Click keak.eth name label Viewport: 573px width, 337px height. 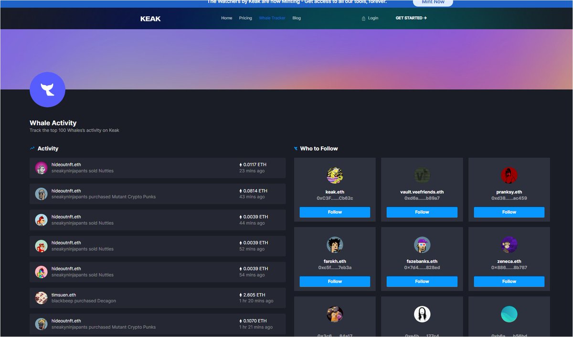pos(335,192)
